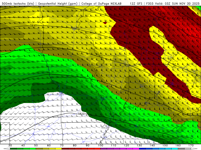Click the "500mb Isotachs (kts)" title text
Viewport: 201px width, 150px height.
tap(18, 3)
